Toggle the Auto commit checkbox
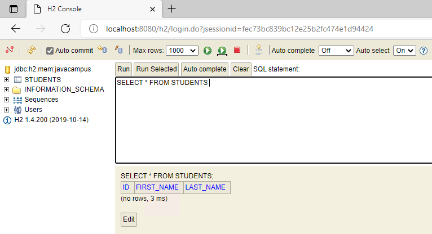This screenshot has width=432, height=234. point(50,51)
